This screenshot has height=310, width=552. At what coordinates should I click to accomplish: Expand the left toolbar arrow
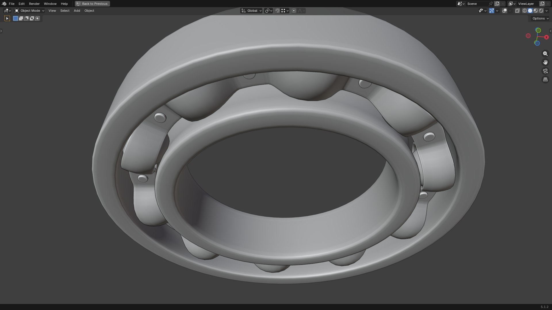click(x=1, y=31)
